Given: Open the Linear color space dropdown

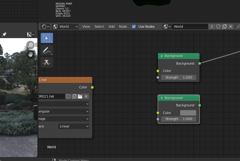Looking at the screenshot, I should (x=74, y=126).
